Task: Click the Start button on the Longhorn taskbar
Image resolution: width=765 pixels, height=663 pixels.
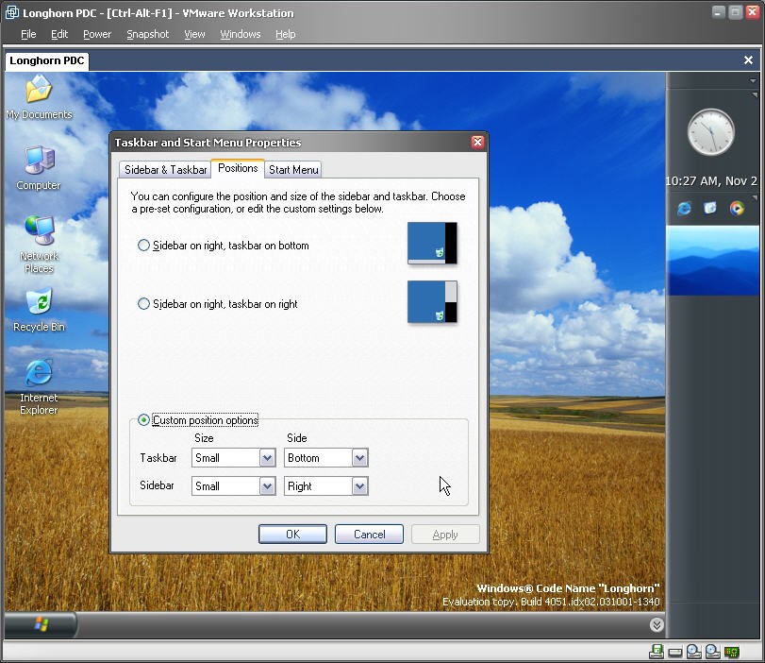Action: (x=41, y=624)
